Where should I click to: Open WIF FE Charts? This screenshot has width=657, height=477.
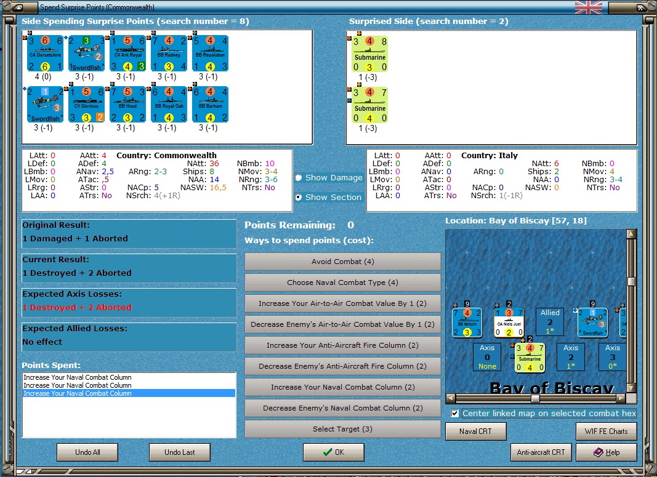pyautogui.click(x=607, y=431)
